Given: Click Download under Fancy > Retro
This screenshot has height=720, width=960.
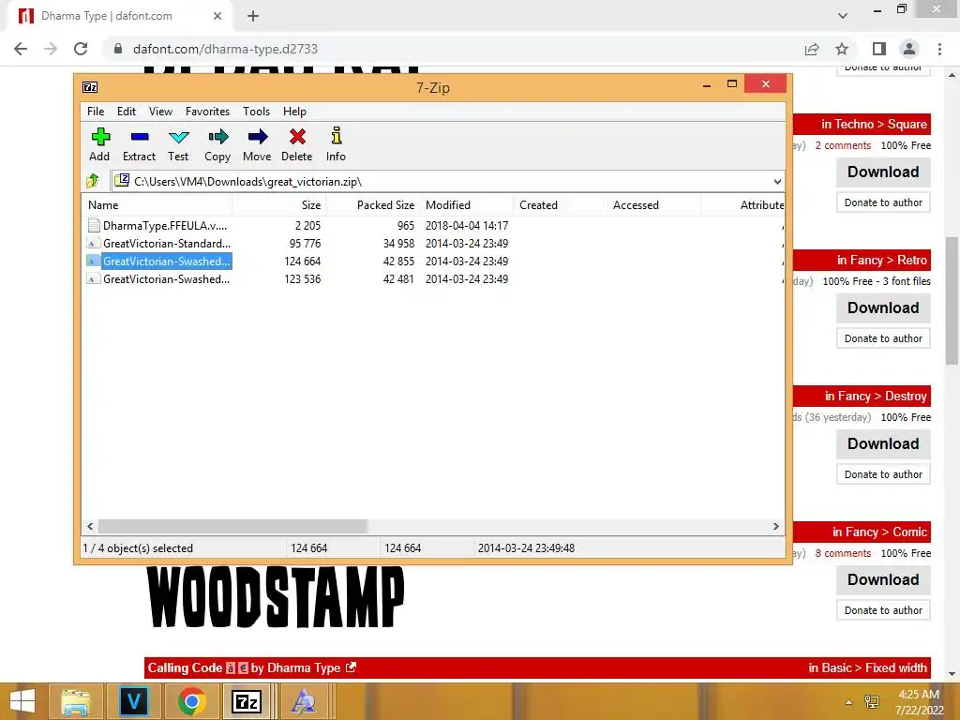Looking at the screenshot, I should point(883,307).
